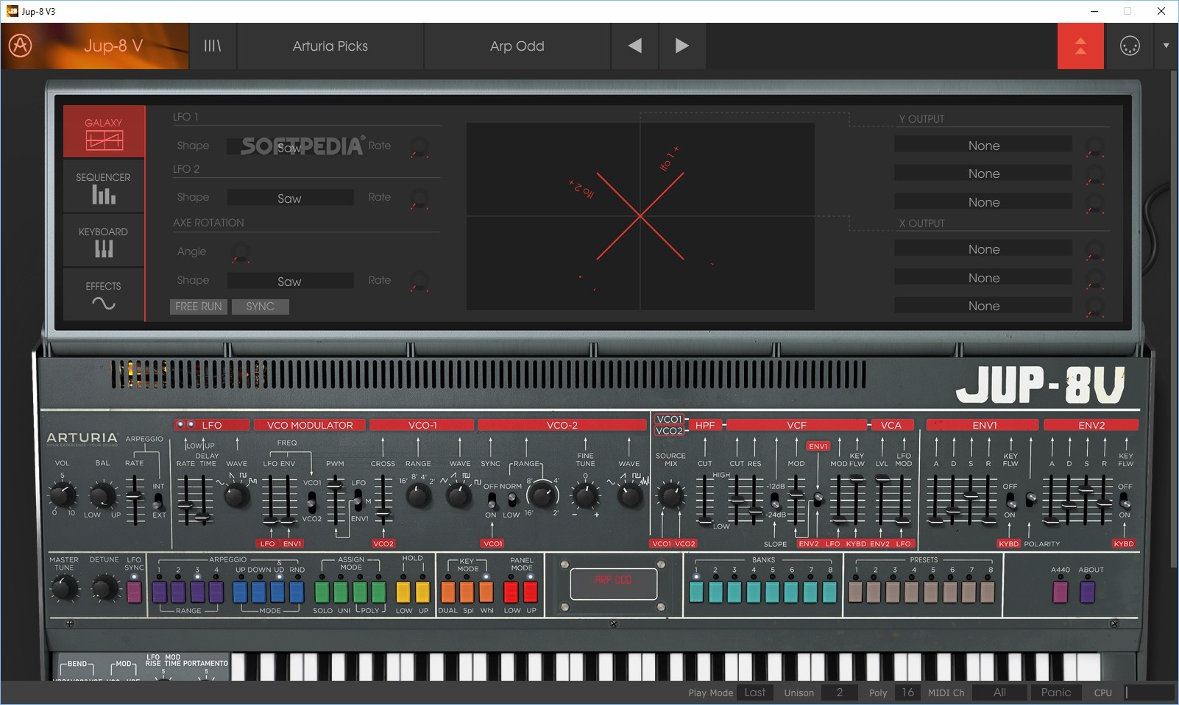Screen dimensions: 1179x705
Task: Open the Sequencer tab
Action: tap(103, 187)
